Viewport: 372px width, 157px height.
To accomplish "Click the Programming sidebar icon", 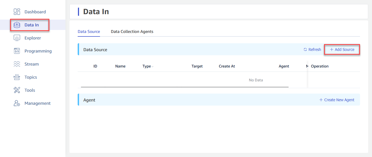I will point(17,51).
